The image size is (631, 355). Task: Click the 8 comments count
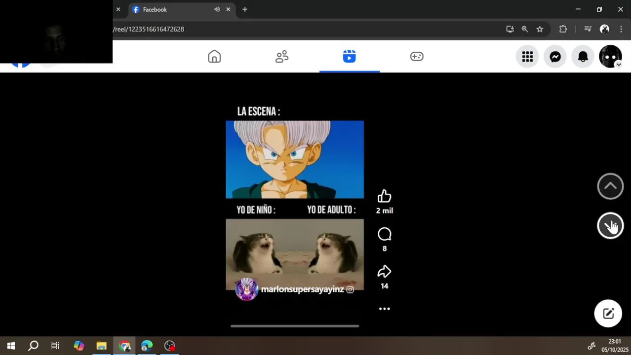tap(384, 248)
